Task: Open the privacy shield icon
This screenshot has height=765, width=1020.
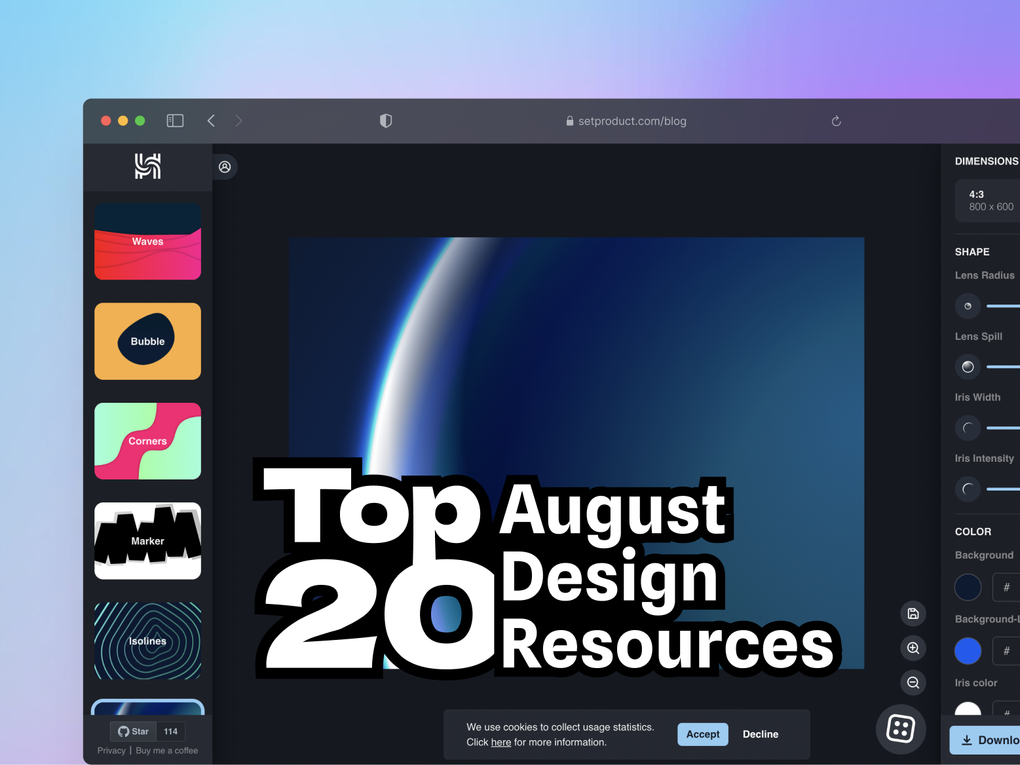Action: click(386, 121)
